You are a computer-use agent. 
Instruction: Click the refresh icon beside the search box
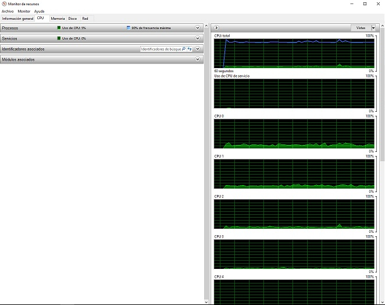point(190,49)
